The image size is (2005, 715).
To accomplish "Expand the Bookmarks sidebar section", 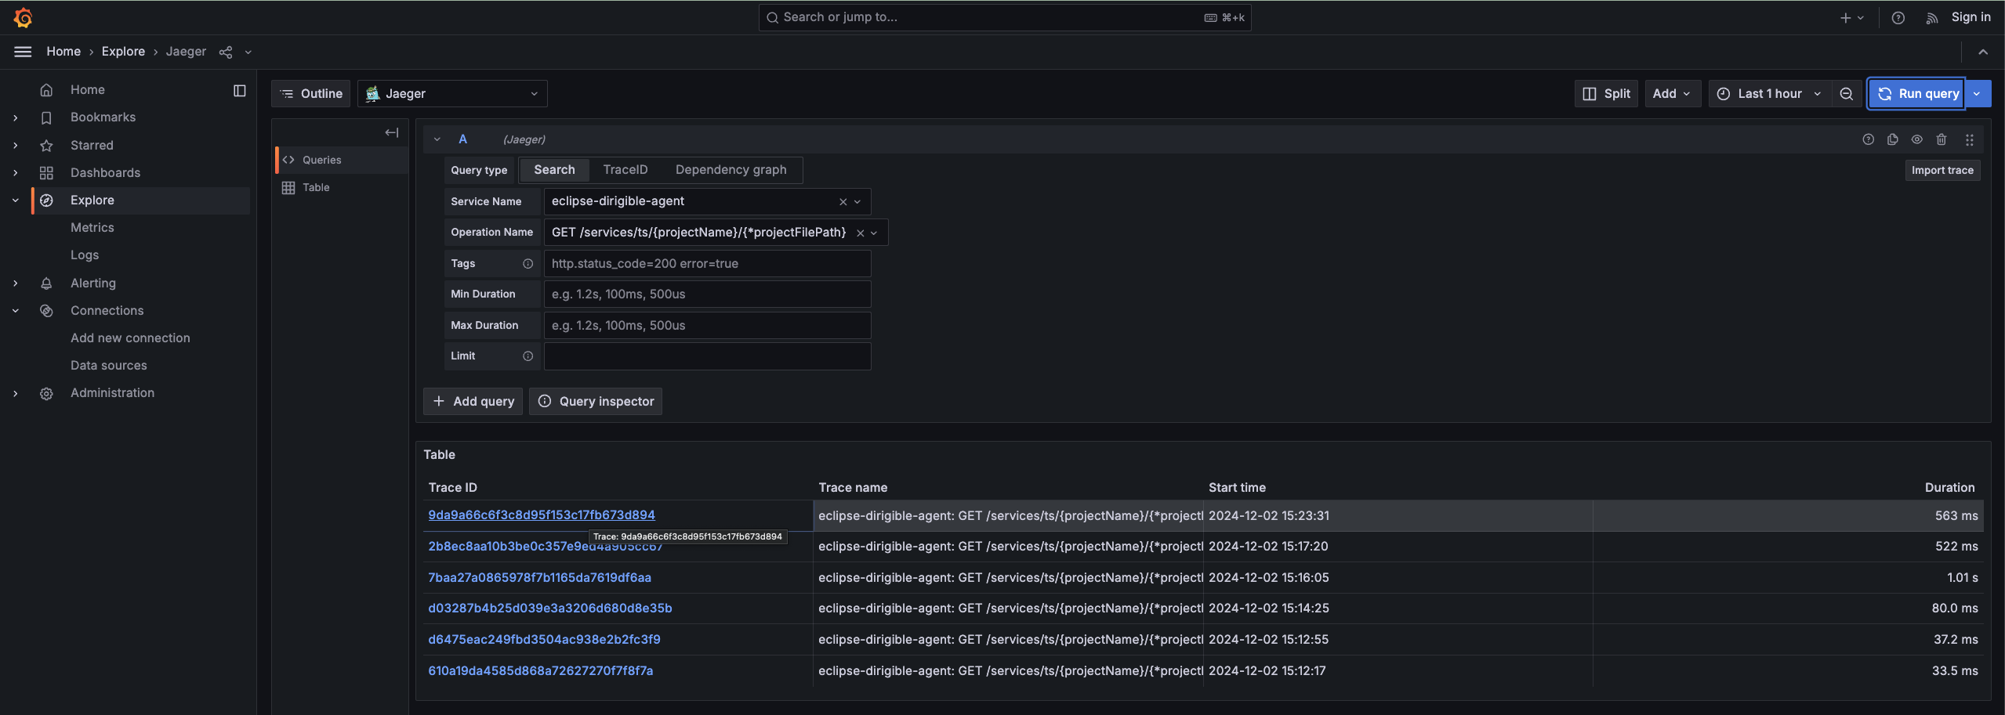I will point(16,117).
